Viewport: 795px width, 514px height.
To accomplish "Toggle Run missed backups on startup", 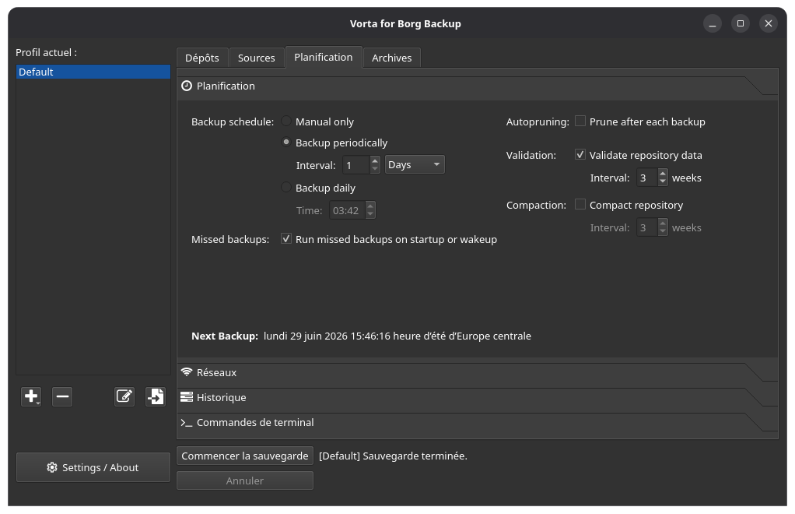I will click(286, 238).
